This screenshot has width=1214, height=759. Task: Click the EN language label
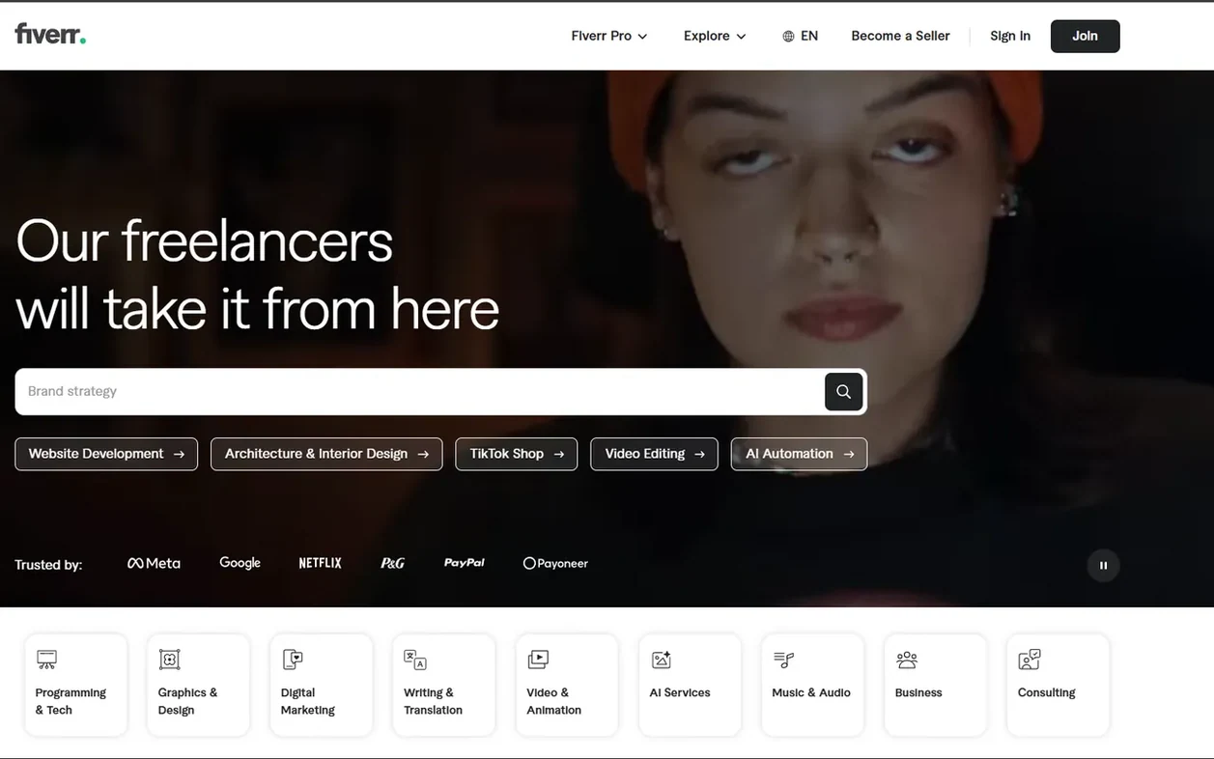[809, 36]
